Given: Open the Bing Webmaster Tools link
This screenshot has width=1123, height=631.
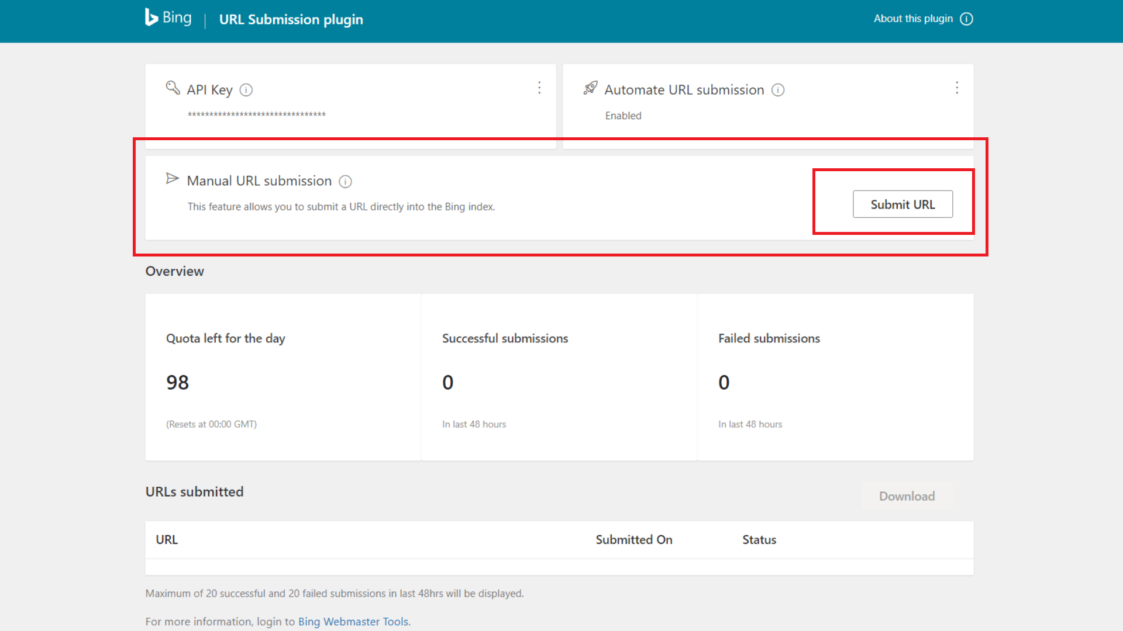Looking at the screenshot, I should pos(353,621).
